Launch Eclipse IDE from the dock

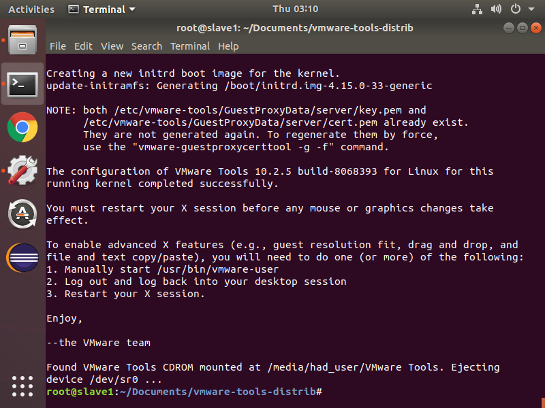pos(22,258)
